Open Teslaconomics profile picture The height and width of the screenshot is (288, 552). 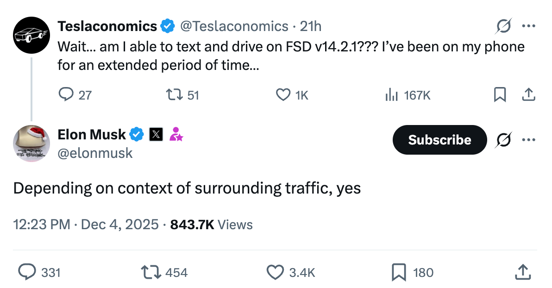point(31,35)
